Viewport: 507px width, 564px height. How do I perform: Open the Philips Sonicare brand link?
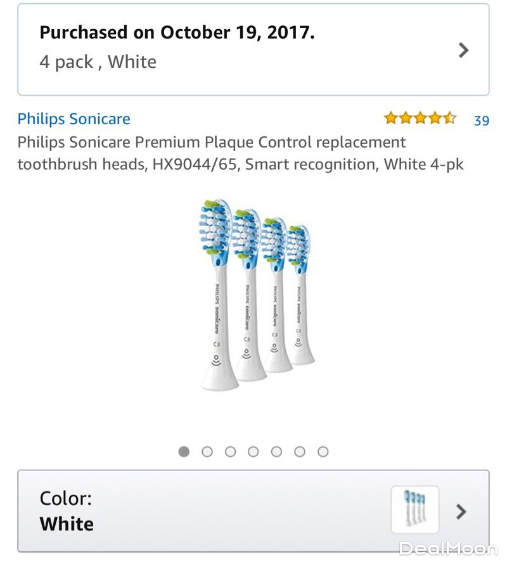pos(74,119)
